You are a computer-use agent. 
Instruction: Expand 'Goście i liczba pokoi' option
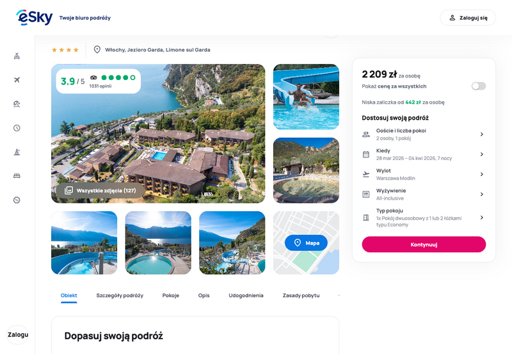[x=424, y=134]
